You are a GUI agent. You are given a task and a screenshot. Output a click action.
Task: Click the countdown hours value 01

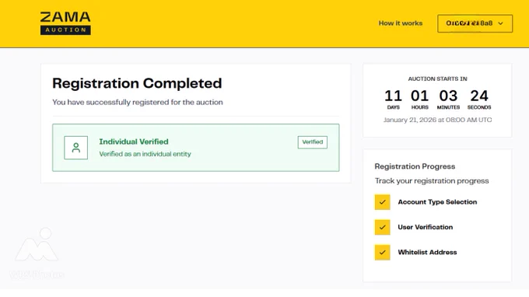[x=419, y=96]
